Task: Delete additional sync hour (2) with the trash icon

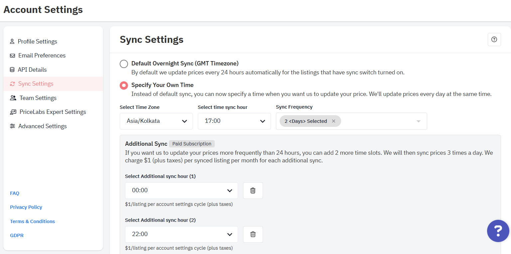Action: [253, 234]
